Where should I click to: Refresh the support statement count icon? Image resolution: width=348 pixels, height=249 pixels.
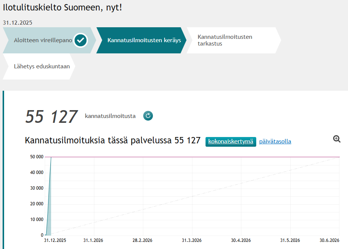coord(148,116)
